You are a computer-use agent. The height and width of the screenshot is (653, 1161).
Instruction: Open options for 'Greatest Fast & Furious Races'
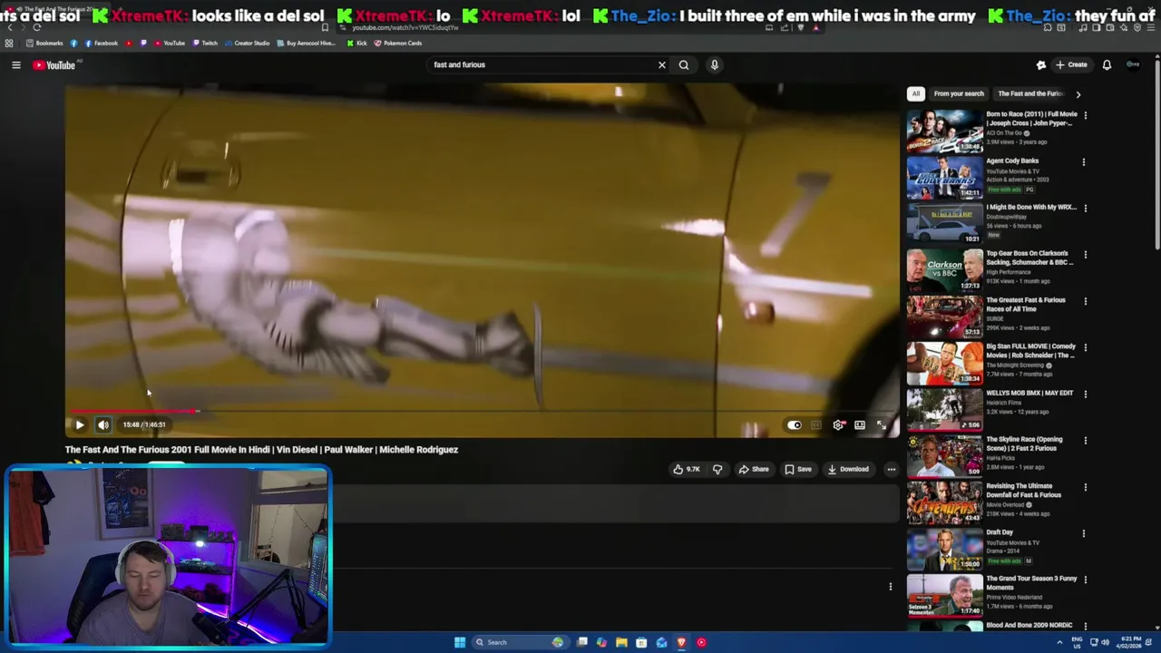1085,301
